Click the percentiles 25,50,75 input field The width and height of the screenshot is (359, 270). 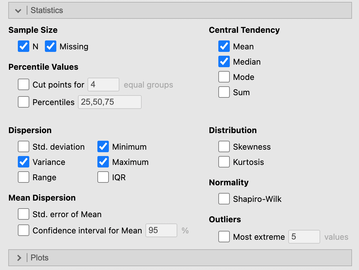(109, 102)
